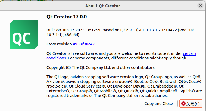This screenshot has width=206, height=111.
Task: Click Copy and Close button
Action: tap(159, 104)
